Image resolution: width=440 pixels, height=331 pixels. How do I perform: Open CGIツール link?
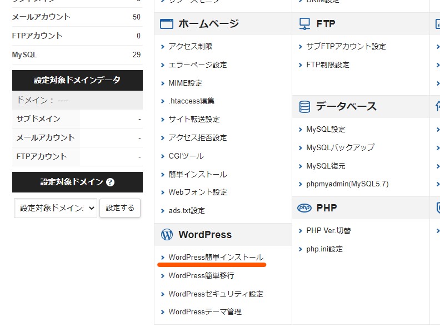coord(186,156)
